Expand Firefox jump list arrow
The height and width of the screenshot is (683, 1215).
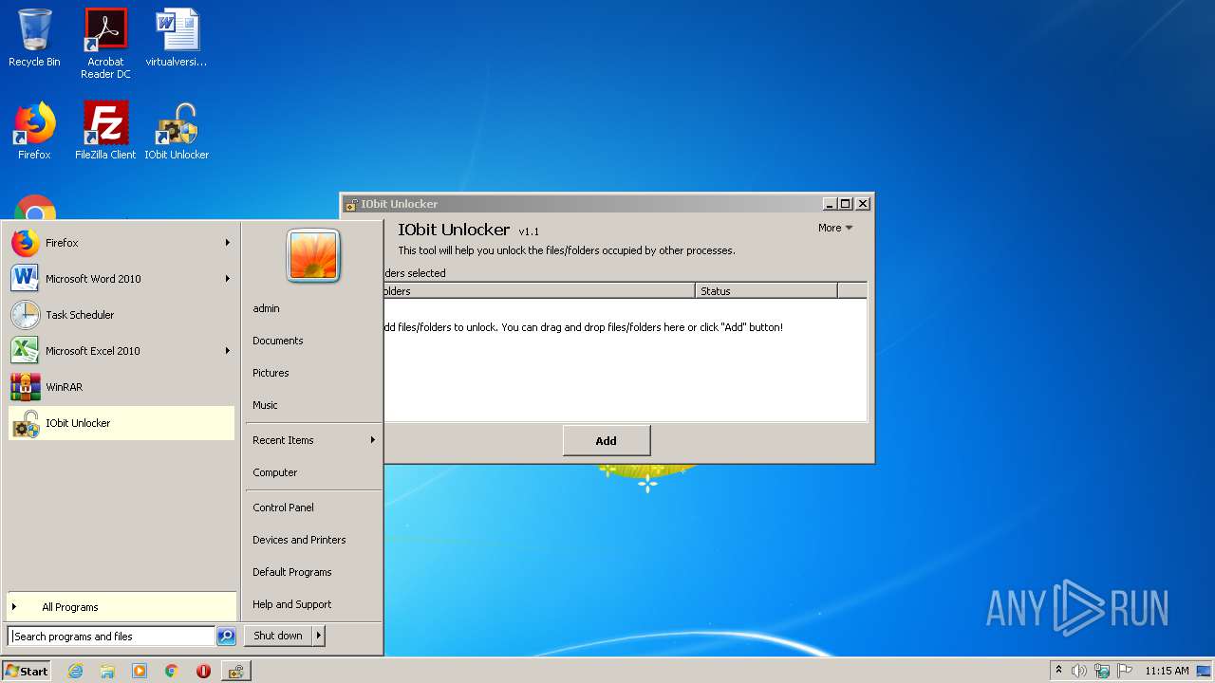coord(227,243)
